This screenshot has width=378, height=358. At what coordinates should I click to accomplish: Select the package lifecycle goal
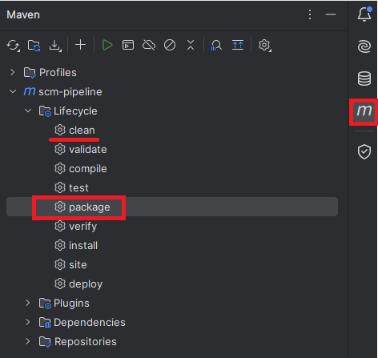[90, 207]
